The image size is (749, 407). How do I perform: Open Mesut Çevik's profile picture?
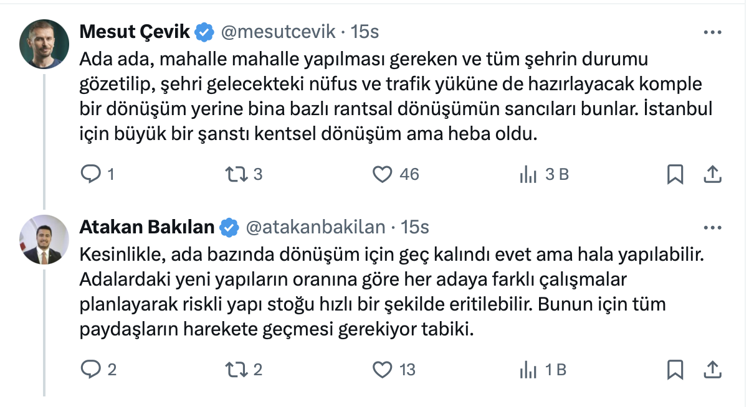44,44
